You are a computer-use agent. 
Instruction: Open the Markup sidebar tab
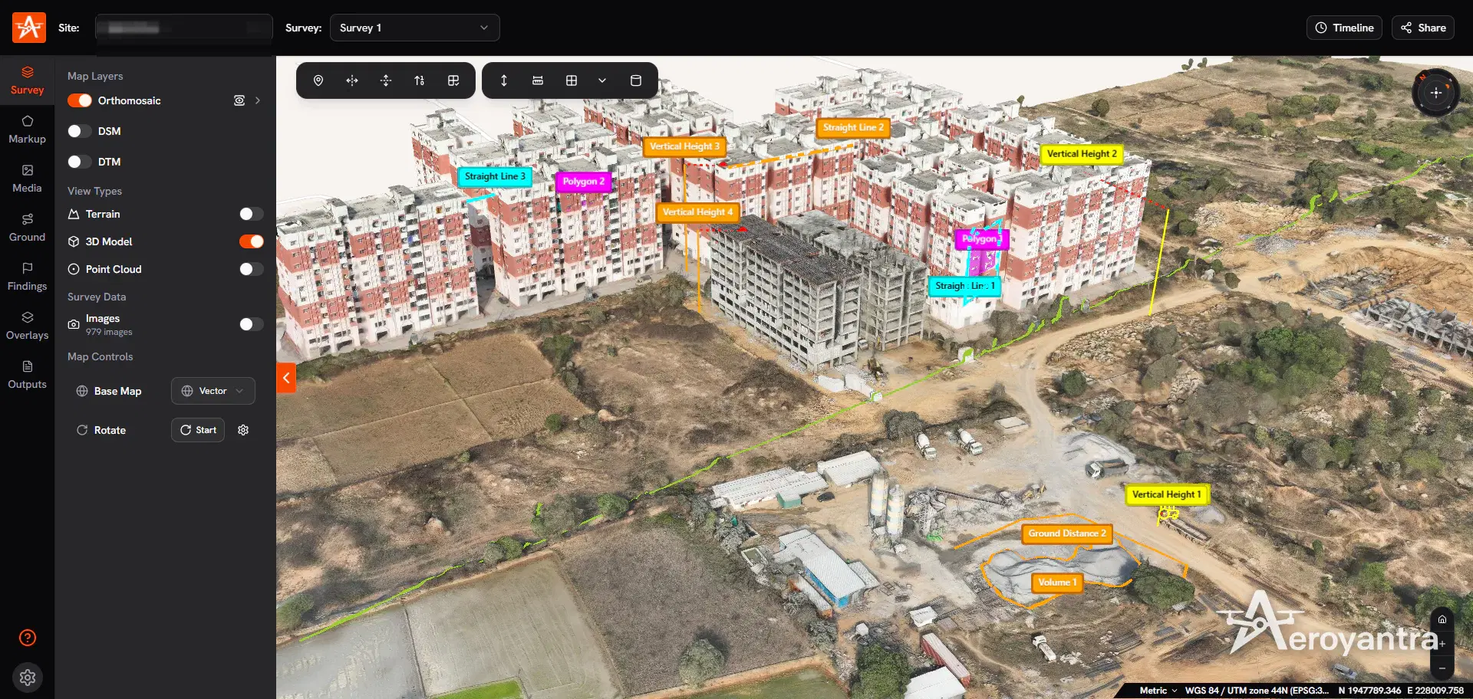pos(28,130)
